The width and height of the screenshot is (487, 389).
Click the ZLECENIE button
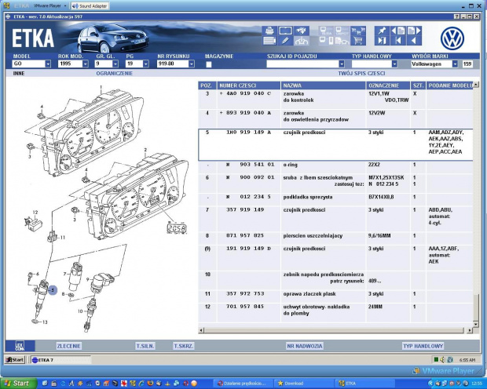68,346
